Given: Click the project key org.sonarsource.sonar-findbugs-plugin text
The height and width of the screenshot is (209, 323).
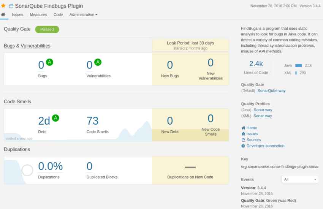Looking at the screenshot, I should point(280,166).
